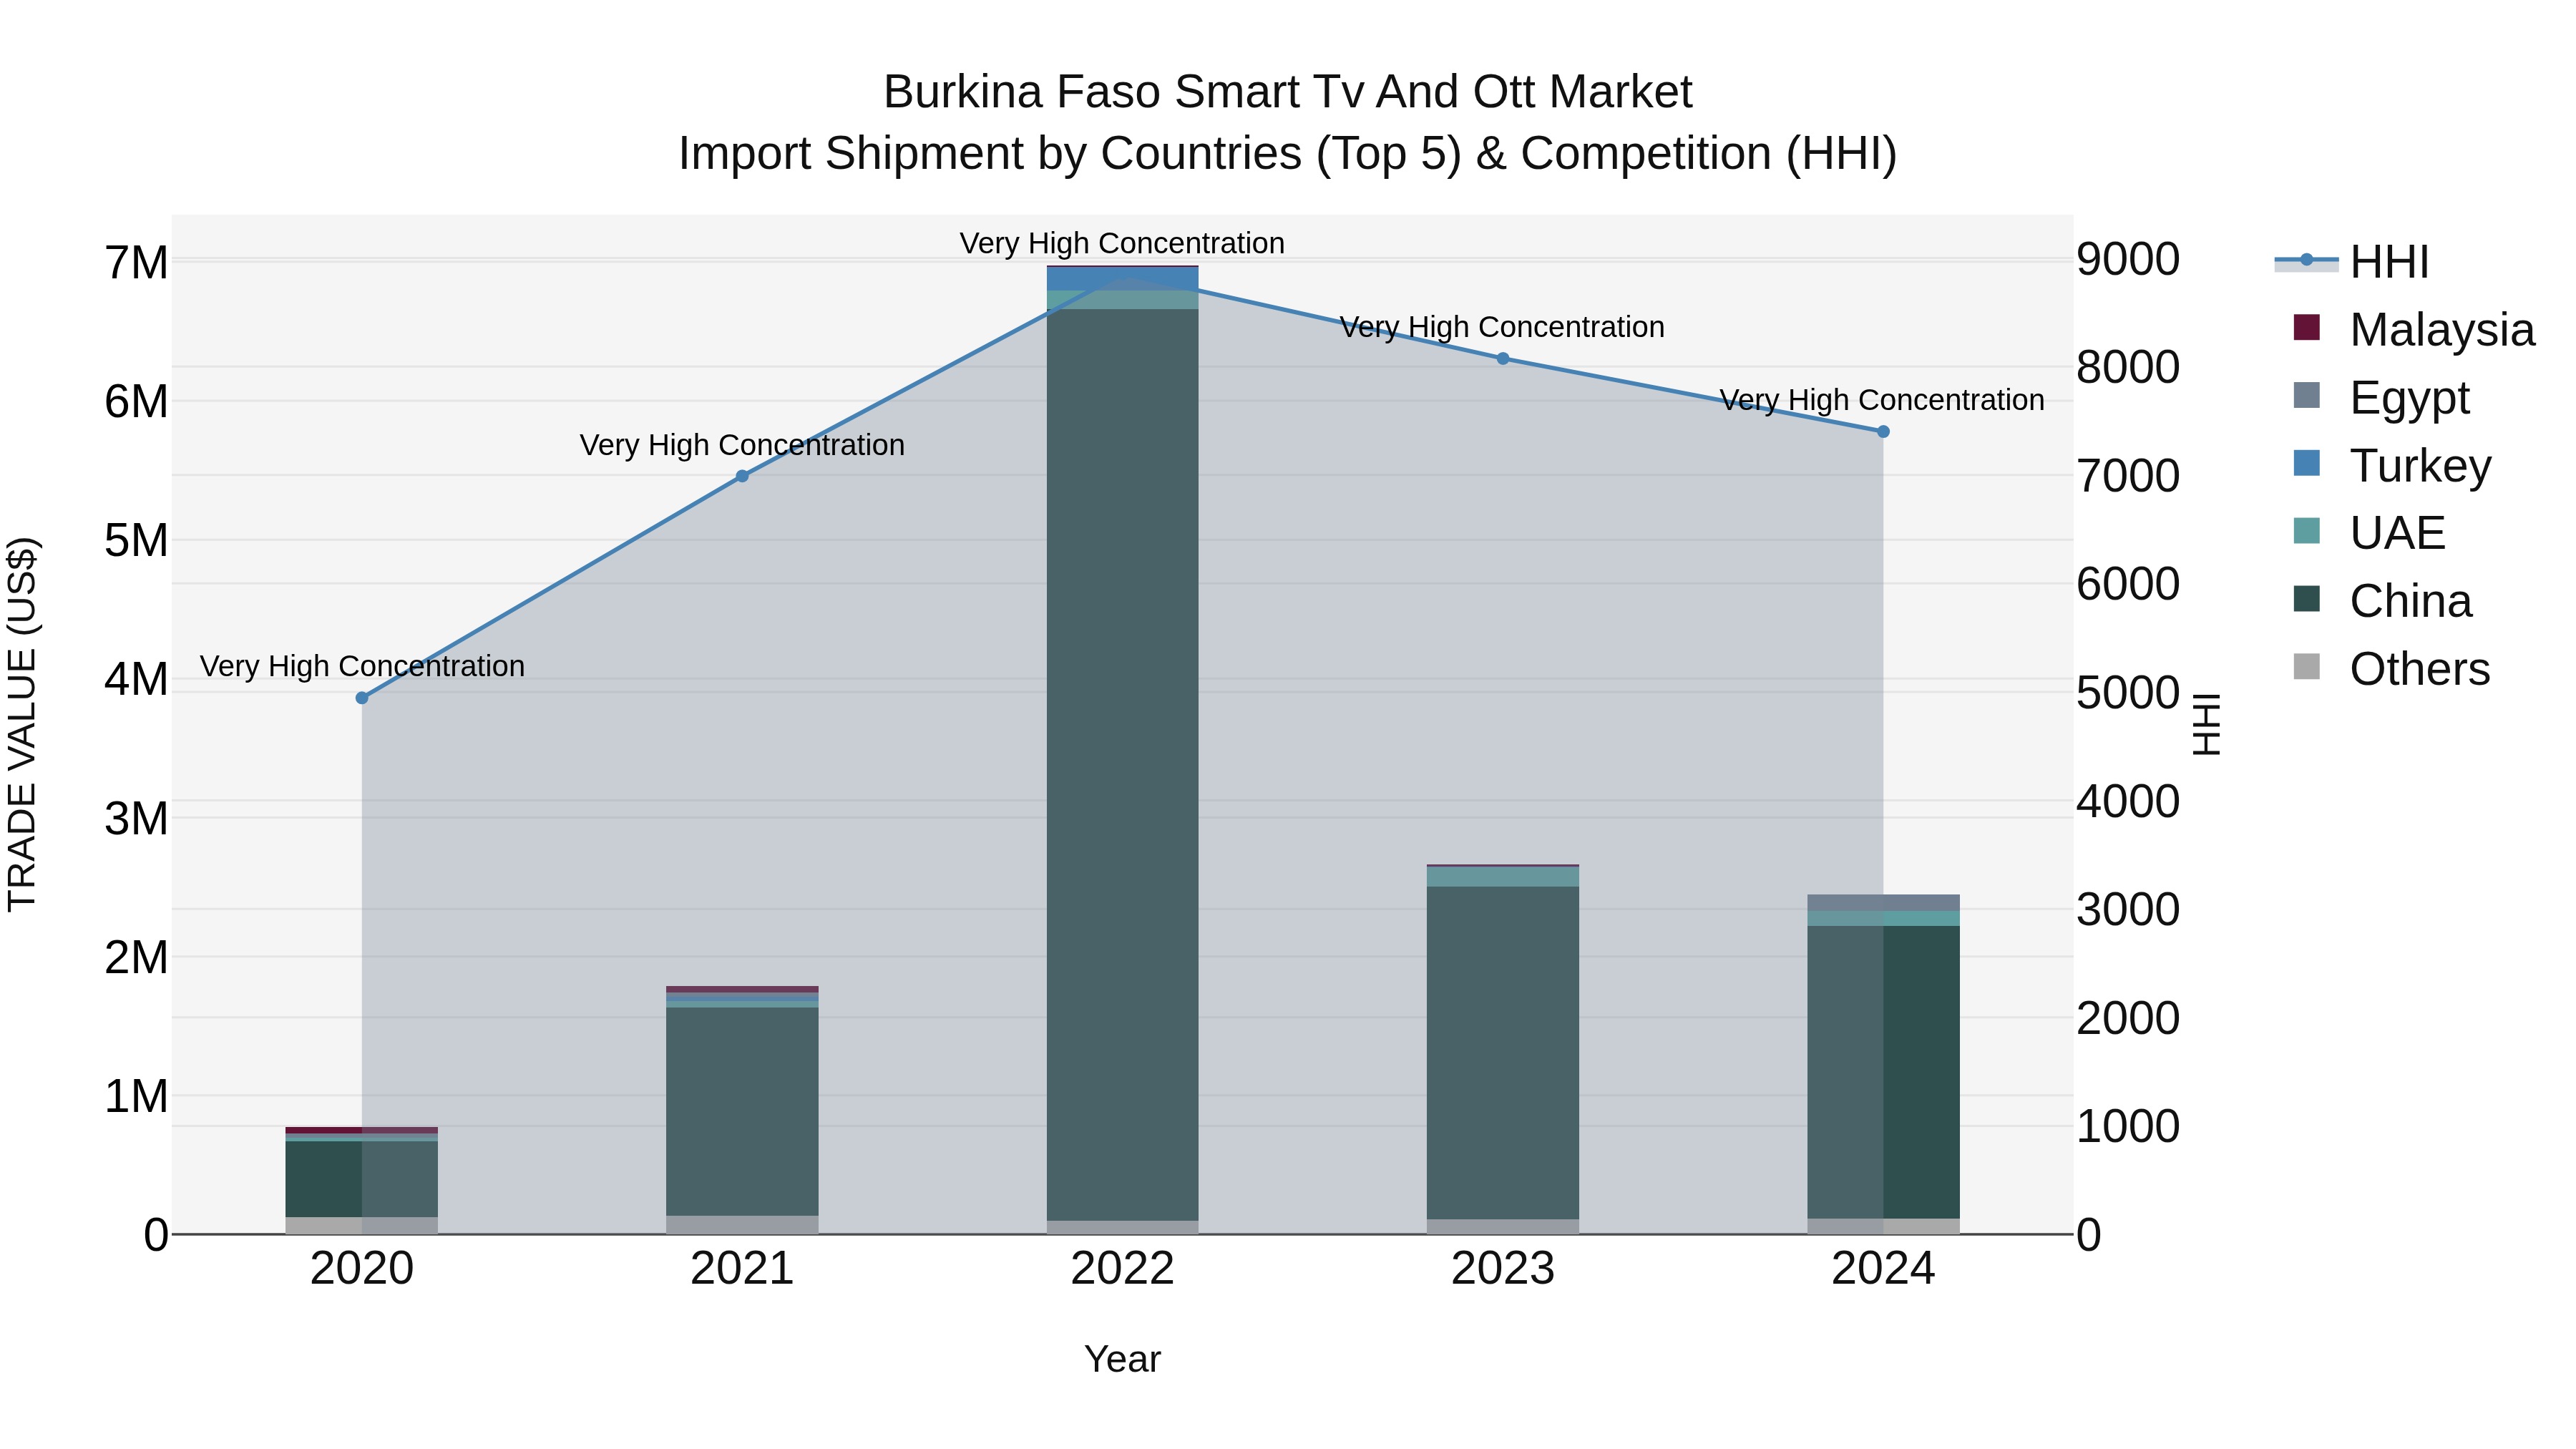This screenshot has width=2576, height=1449.
Task: Click the HHI line marker for 2023
Action: pyautogui.click(x=1503, y=359)
